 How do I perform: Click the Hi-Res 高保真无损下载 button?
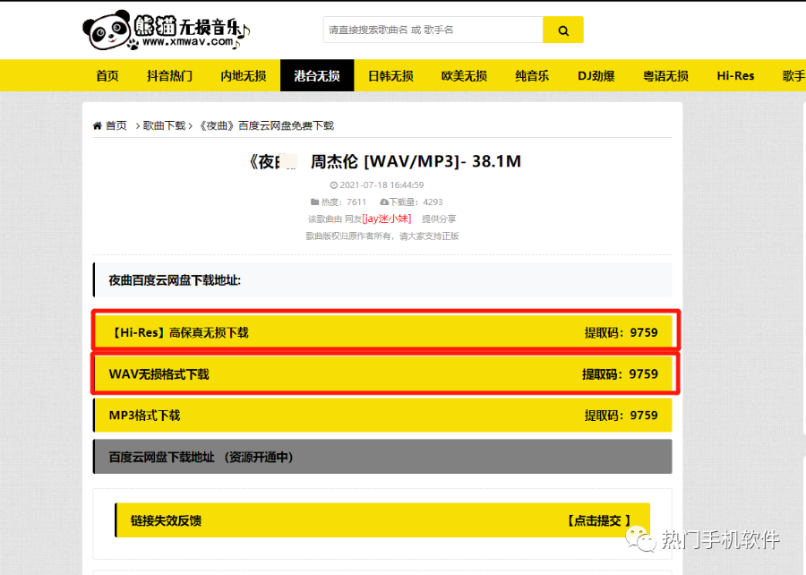click(x=383, y=332)
